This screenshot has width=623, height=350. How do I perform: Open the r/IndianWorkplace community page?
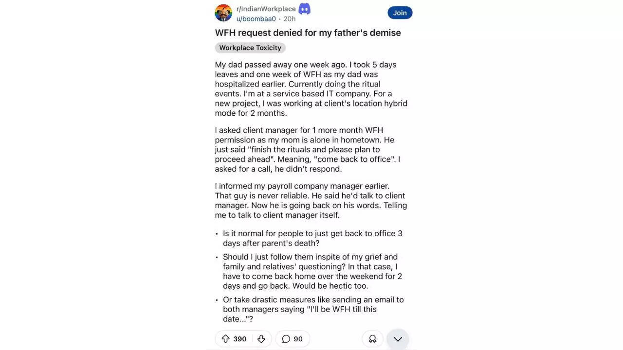pyautogui.click(x=265, y=8)
